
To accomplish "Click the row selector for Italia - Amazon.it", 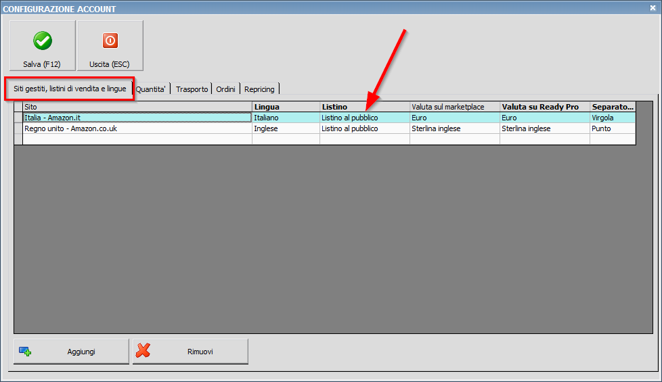I will (18, 118).
